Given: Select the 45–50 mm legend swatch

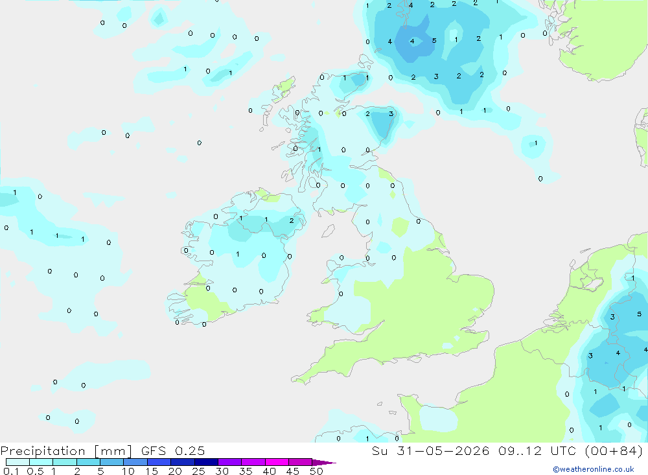Looking at the screenshot, I should coord(300,462).
